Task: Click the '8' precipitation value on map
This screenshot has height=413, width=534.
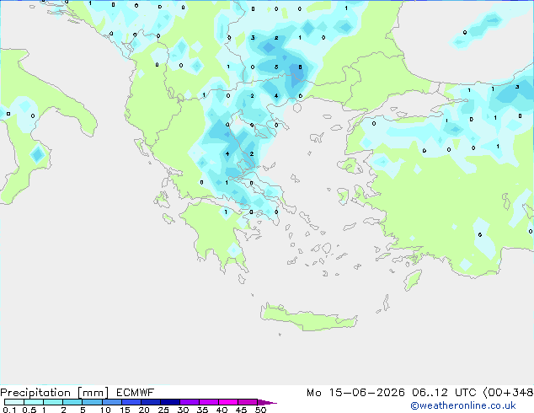Action: (300, 67)
